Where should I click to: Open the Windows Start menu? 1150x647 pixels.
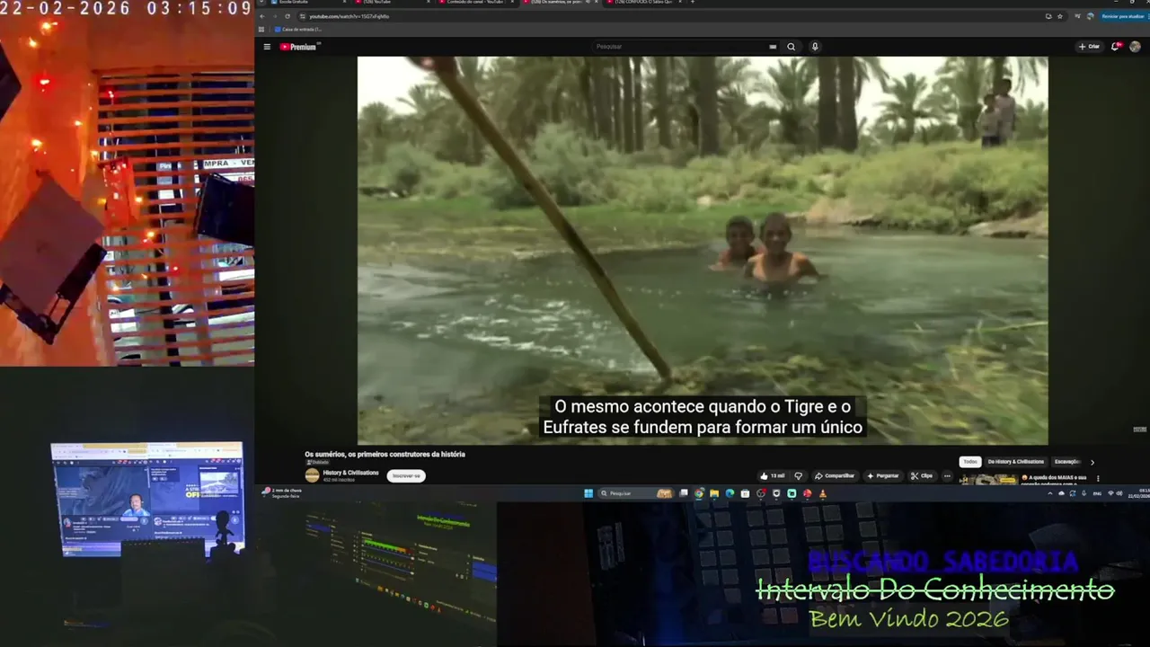(x=588, y=493)
